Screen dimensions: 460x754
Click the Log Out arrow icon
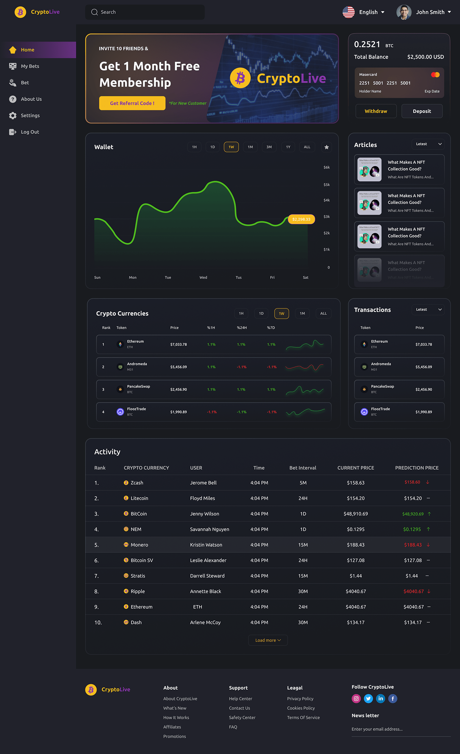pyautogui.click(x=13, y=132)
